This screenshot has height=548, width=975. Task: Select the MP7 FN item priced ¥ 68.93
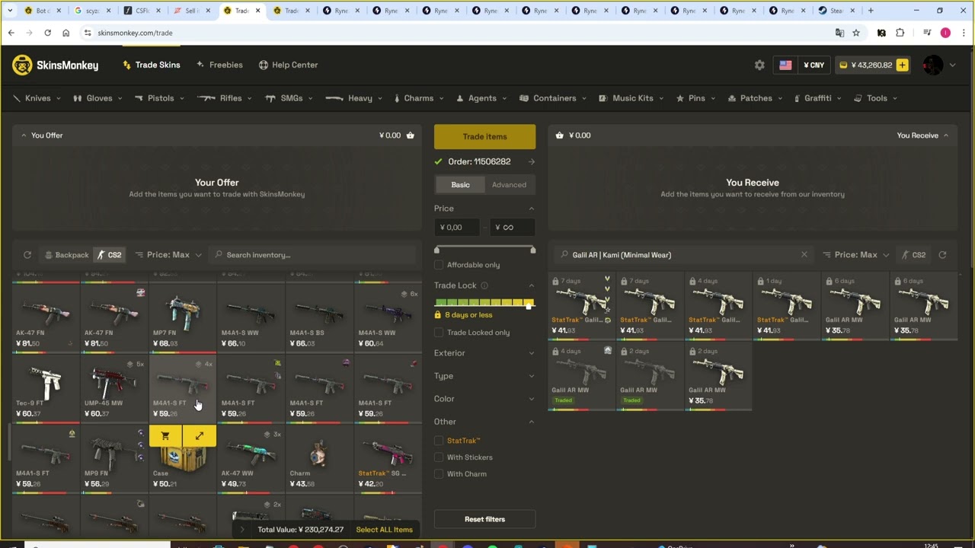click(183, 317)
